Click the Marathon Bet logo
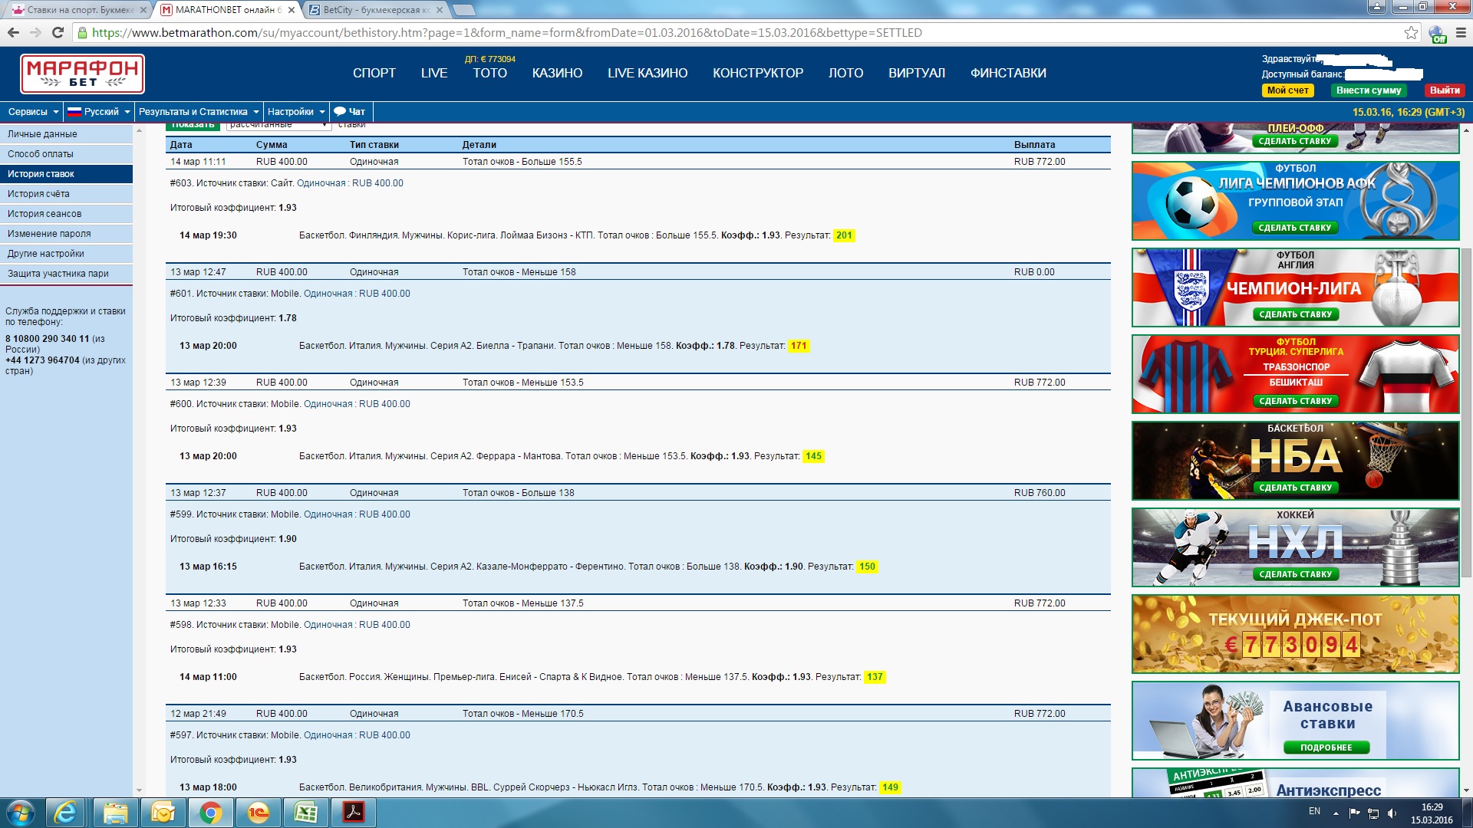 (x=82, y=74)
